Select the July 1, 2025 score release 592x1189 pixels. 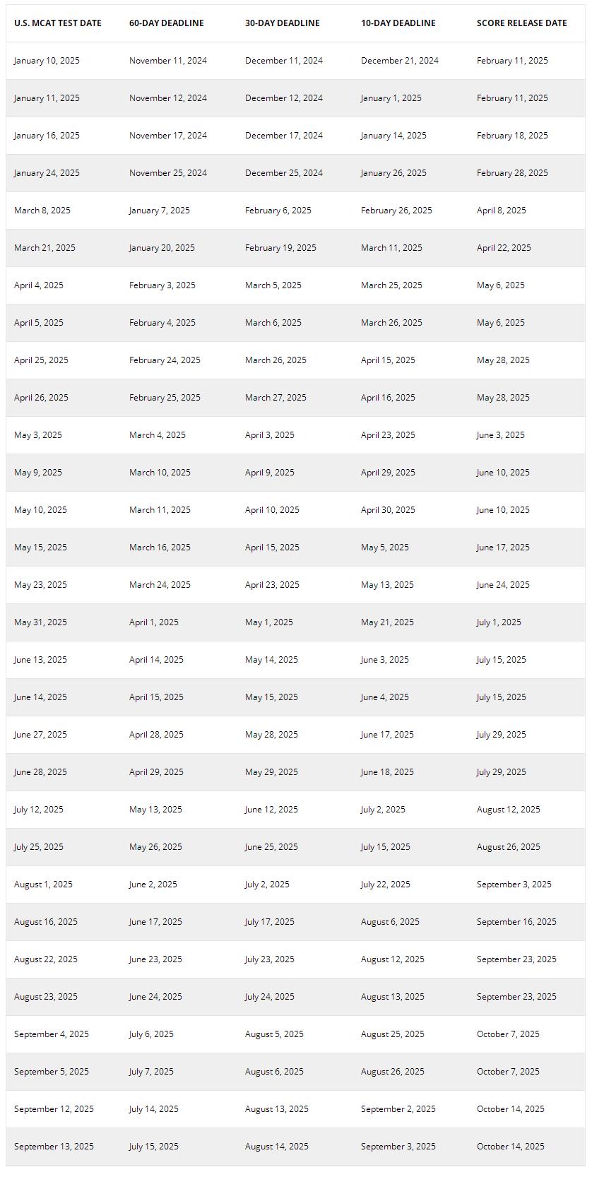pos(499,622)
